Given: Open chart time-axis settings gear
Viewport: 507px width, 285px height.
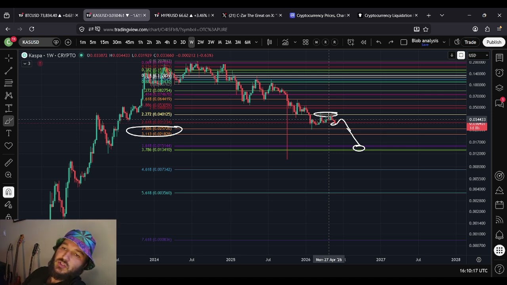Looking at the screenshot, I should (x=478, y=260).
